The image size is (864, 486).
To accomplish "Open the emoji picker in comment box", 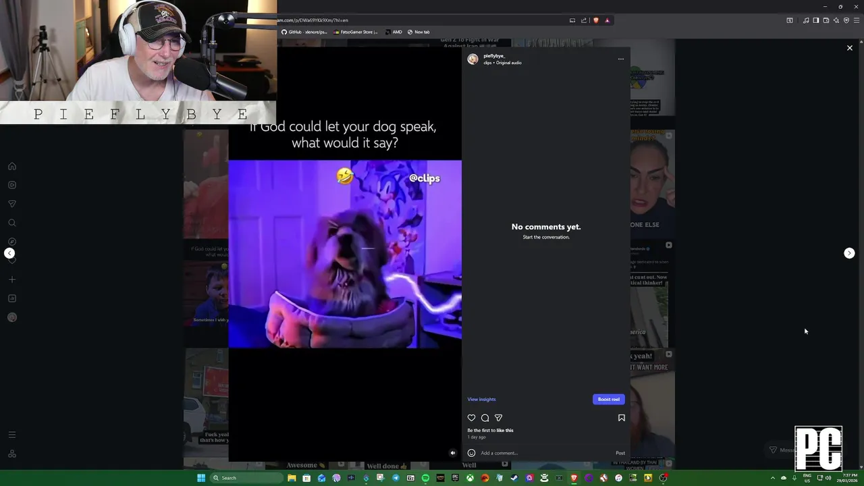I will tap(471, 453).
